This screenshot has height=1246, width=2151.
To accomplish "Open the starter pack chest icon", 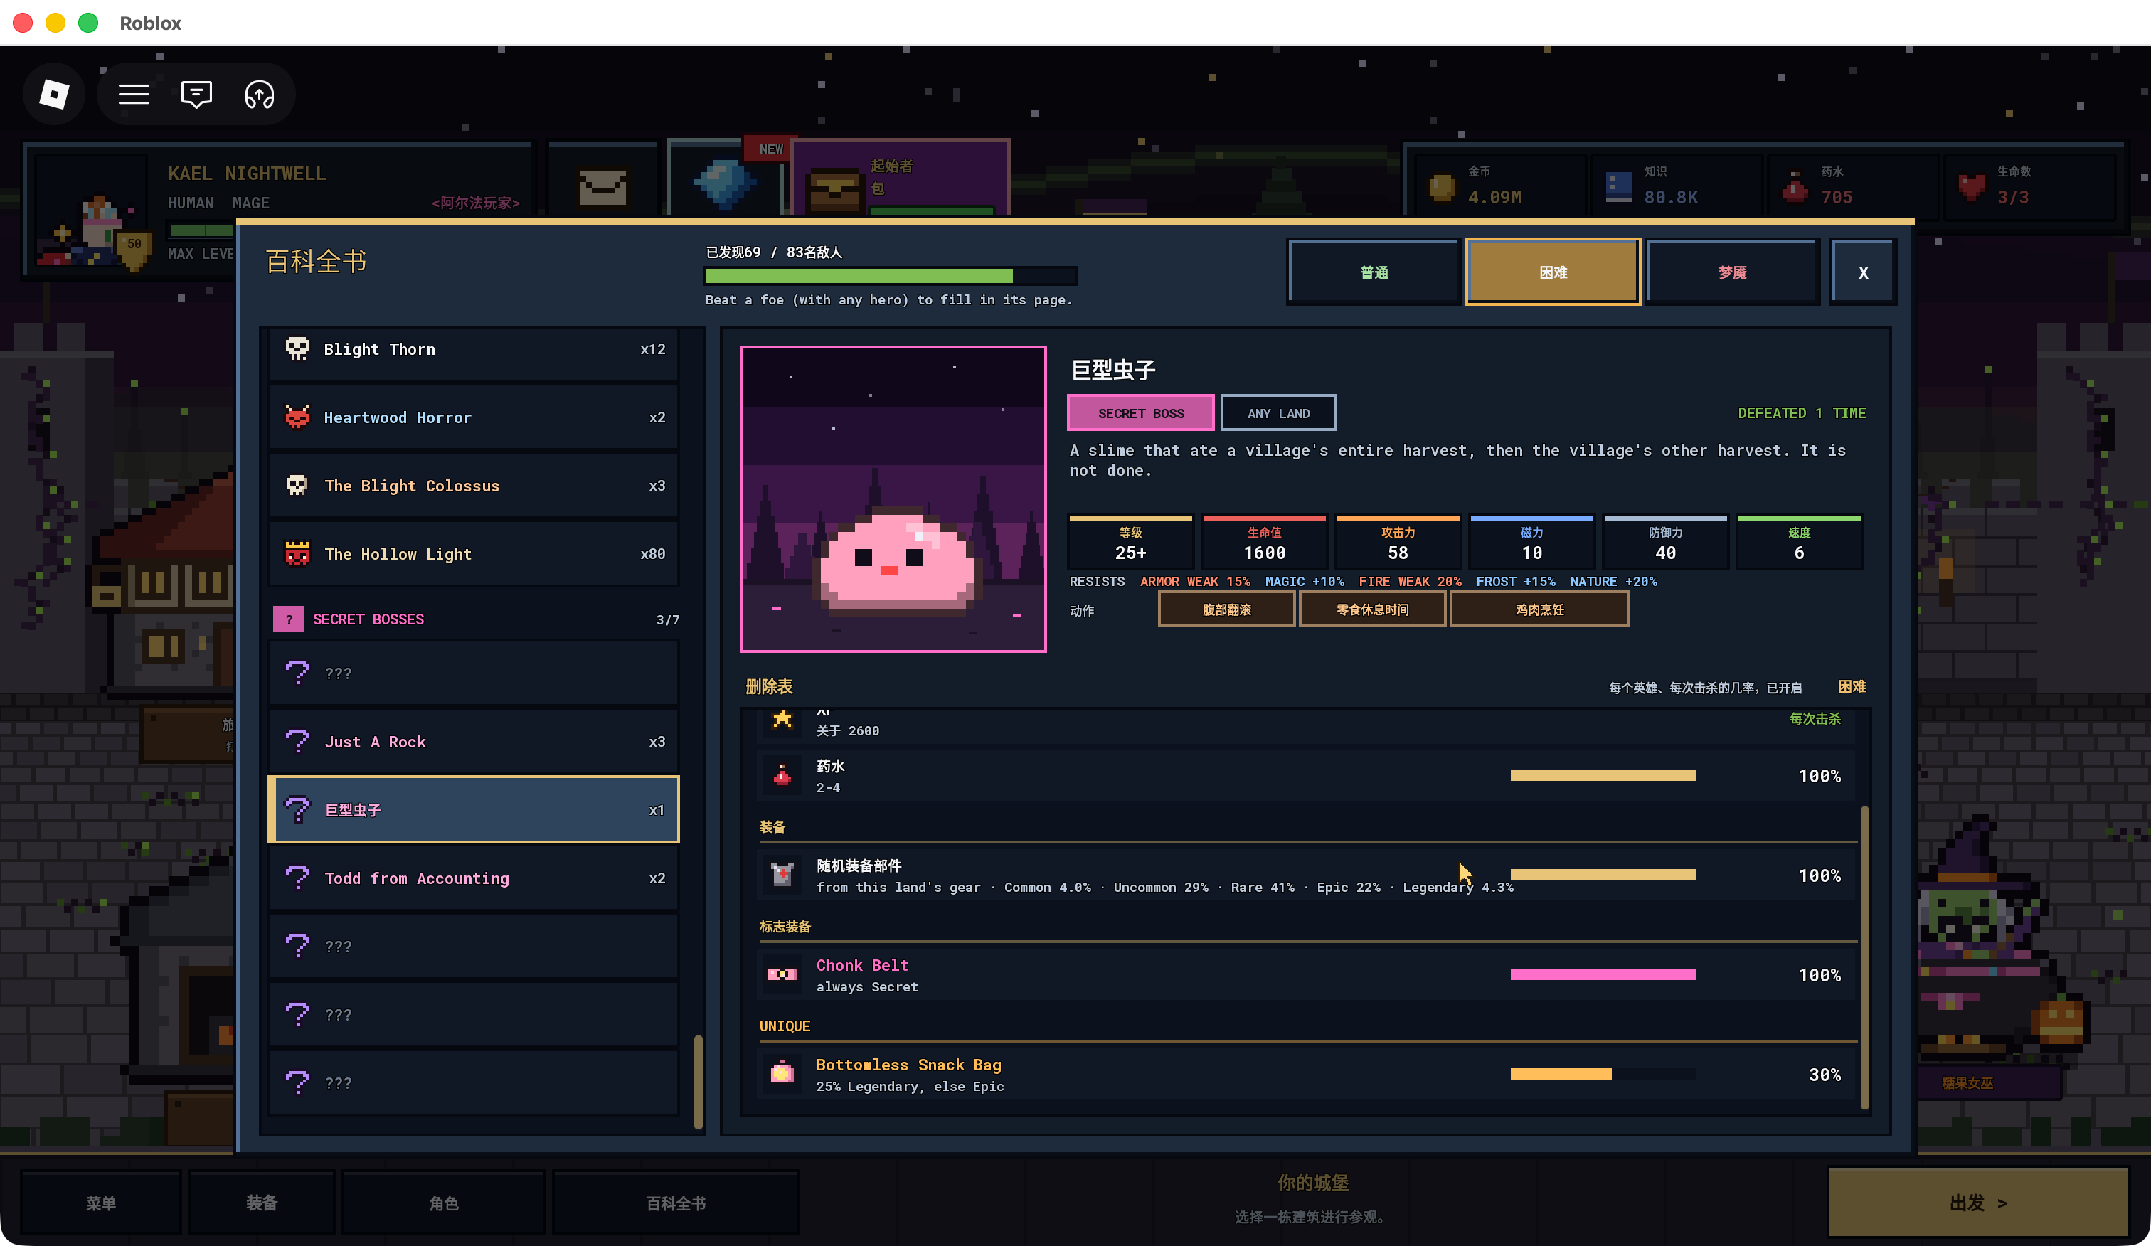I will coord(834,189).
